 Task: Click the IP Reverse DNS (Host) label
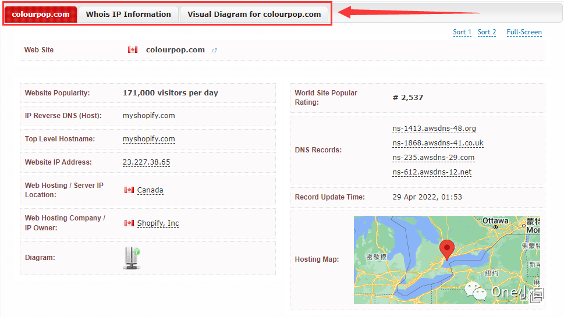(x=63, y=115)
